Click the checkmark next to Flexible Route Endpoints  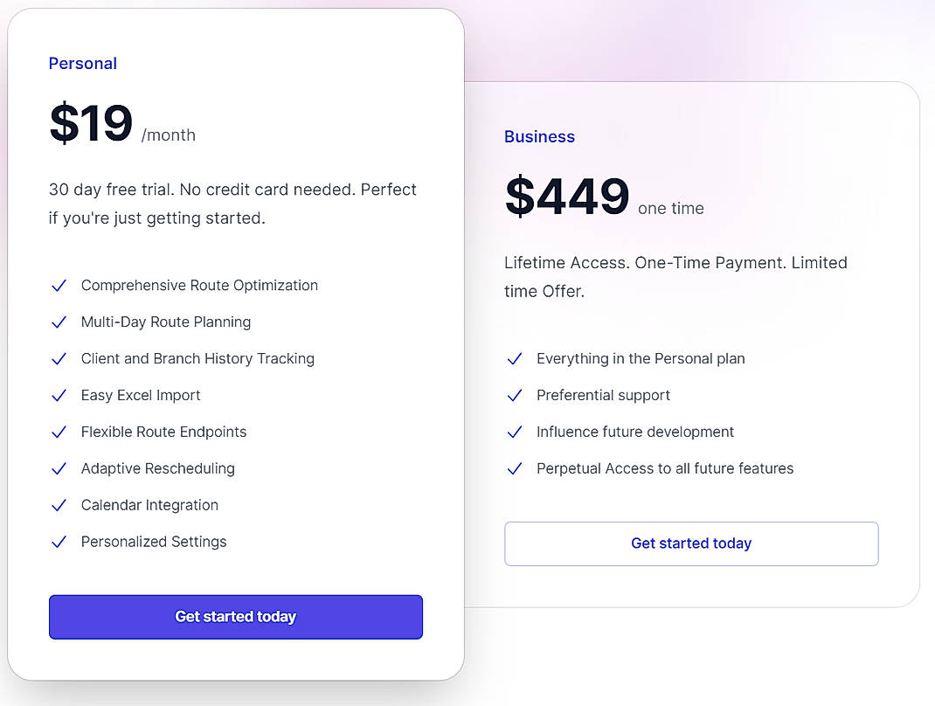coord(59,432)
